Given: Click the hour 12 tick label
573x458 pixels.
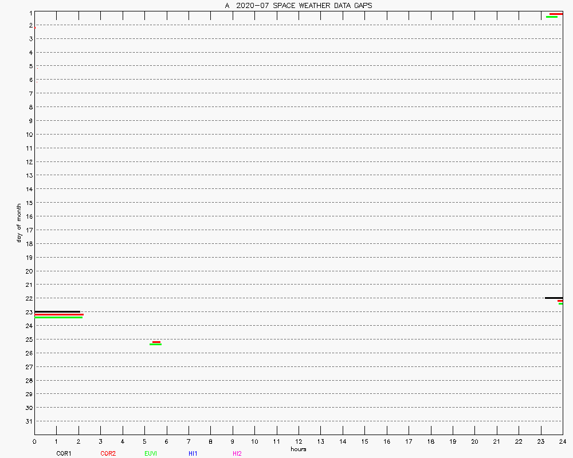Looking at the screenshot, I should point(299,441).
